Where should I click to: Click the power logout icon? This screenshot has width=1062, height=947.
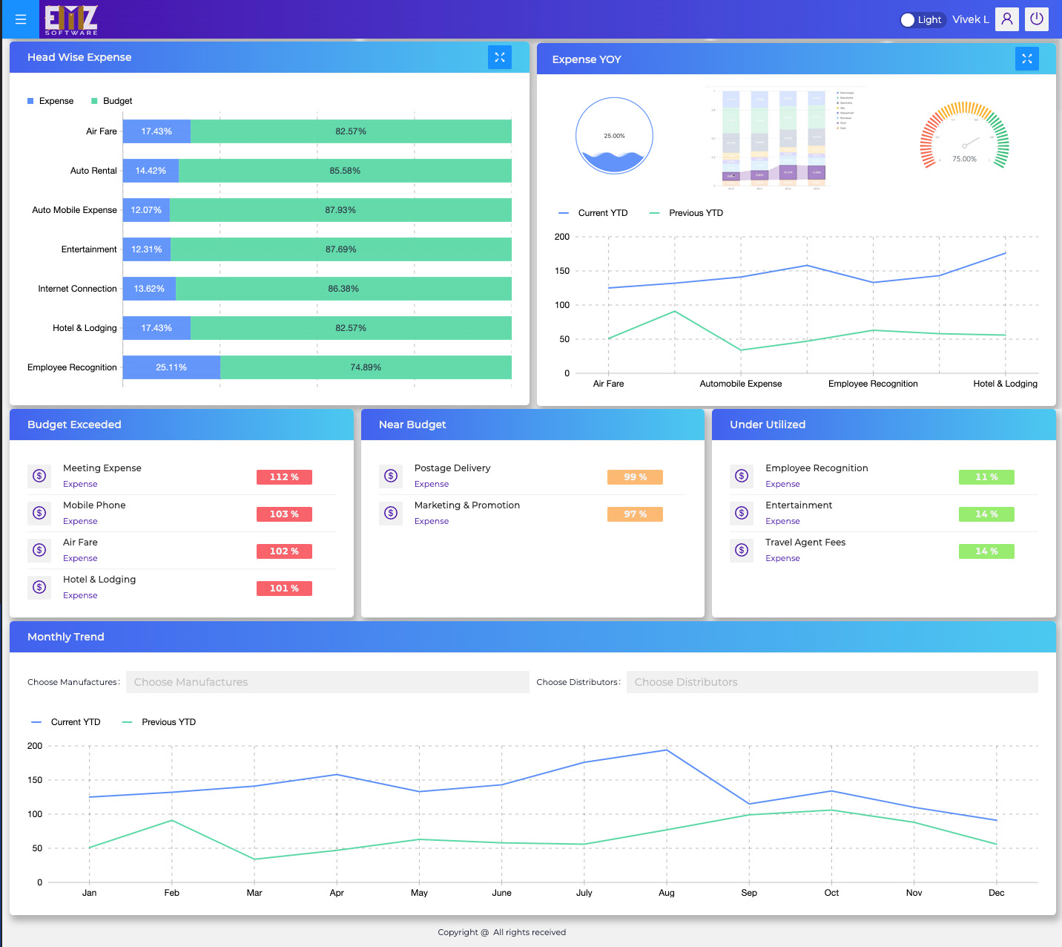[x=1036, y=19]
